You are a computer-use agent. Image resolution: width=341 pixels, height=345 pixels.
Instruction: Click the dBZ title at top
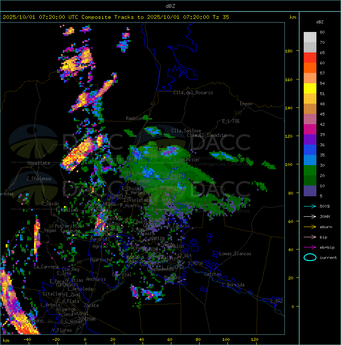coord(170,6)
